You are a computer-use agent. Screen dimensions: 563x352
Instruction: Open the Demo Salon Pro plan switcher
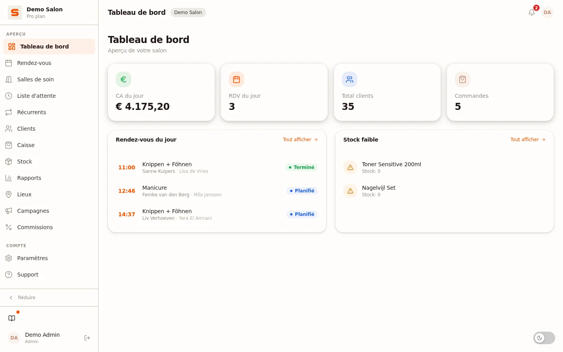[49, 13]
